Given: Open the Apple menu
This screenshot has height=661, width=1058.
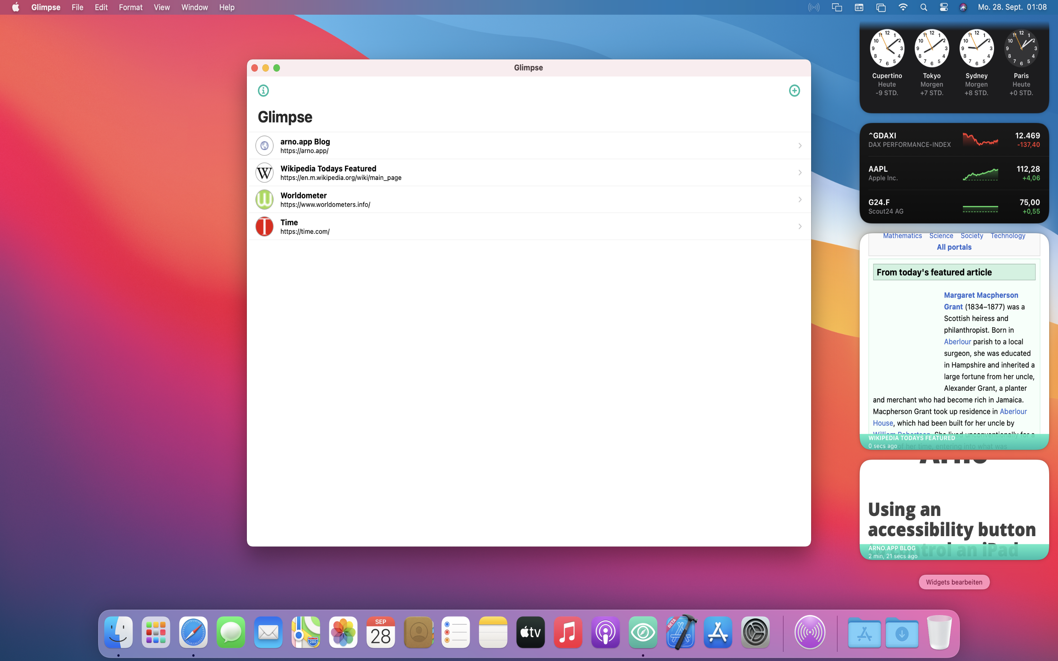Looking at the screenshot, I should tap(16, 7).
